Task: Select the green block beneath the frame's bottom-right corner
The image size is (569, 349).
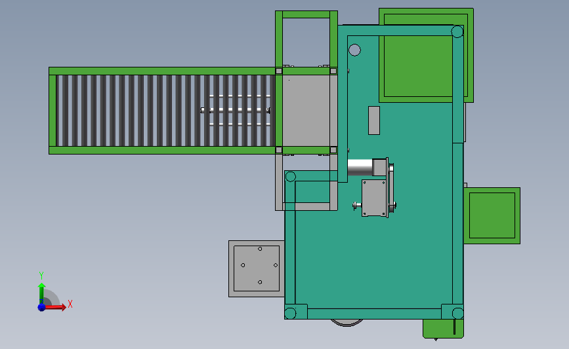Action: pyautogui.click(x=444, y=329)
